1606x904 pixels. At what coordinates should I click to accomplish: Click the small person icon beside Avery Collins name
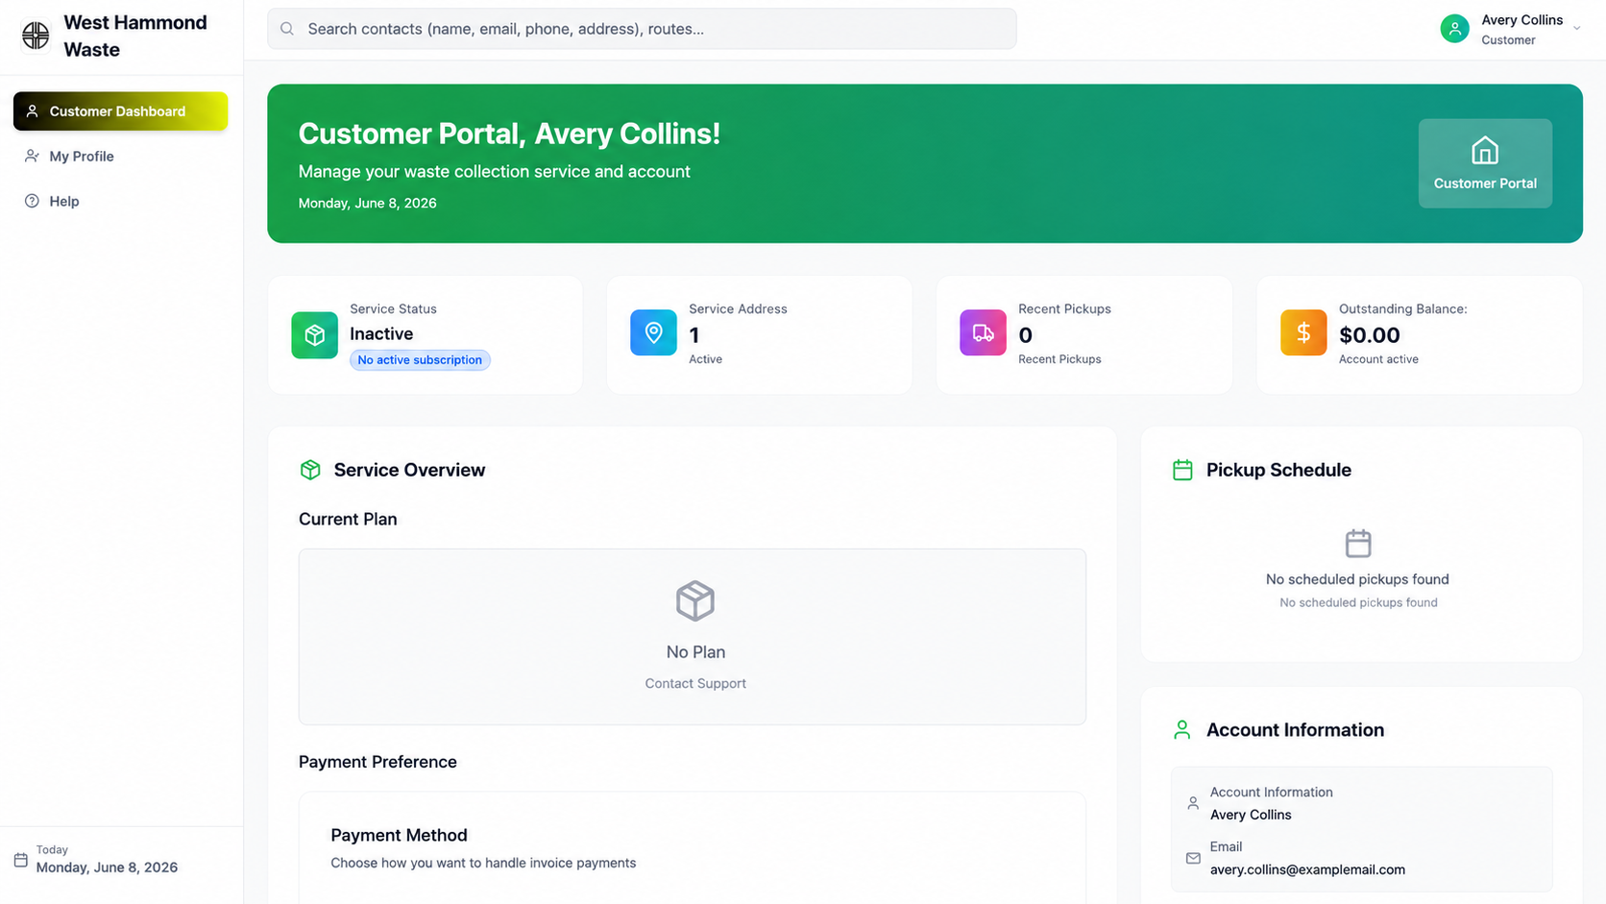click(x=1193, y=803)
